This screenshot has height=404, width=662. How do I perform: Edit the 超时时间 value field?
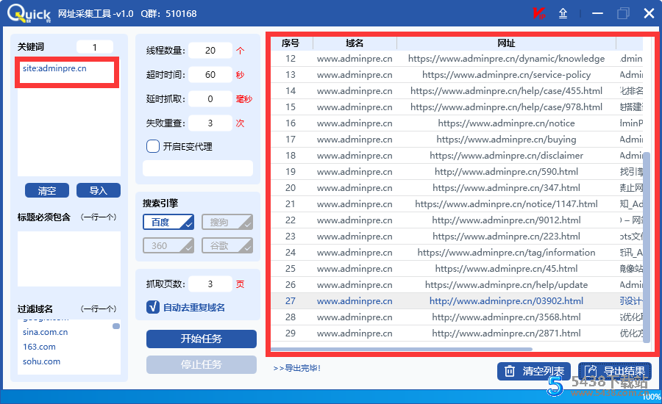(x=210, y=75)
